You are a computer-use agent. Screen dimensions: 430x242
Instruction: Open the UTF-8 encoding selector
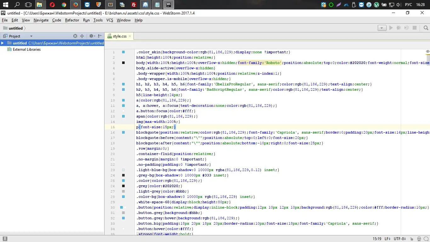pos(400,239)
